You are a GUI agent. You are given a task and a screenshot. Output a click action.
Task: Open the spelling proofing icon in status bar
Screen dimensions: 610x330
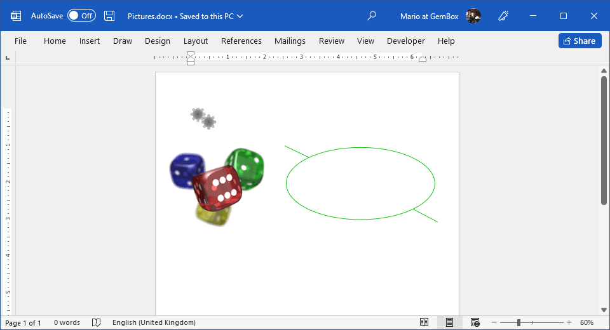[97, 322]
